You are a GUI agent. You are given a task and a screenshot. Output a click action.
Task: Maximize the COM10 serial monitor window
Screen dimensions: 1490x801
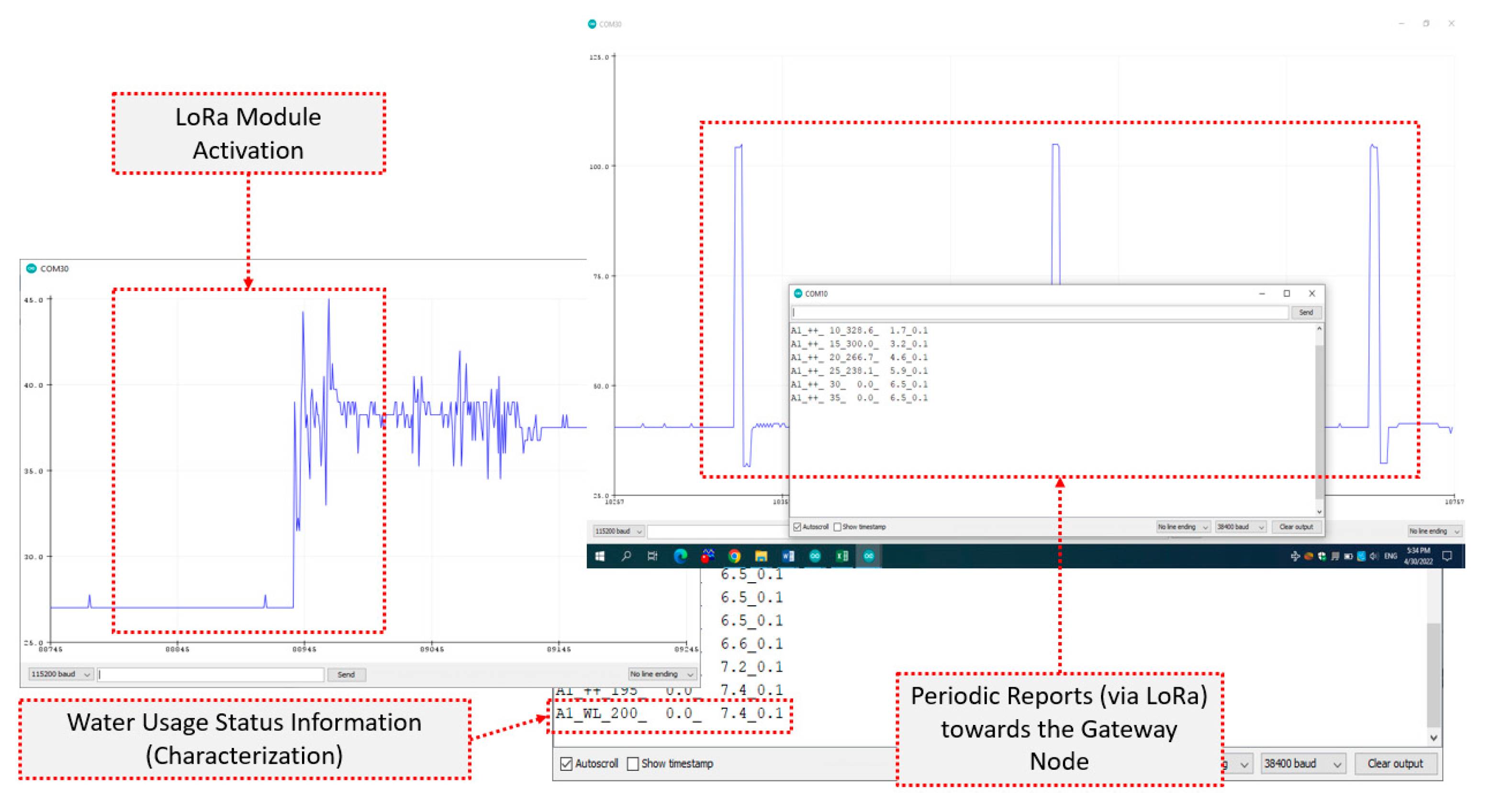coord(1287,293)
